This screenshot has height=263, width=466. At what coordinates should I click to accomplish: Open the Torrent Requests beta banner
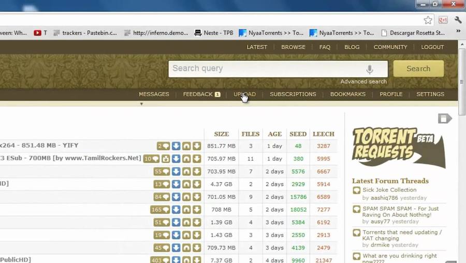(x=399, y=147)
